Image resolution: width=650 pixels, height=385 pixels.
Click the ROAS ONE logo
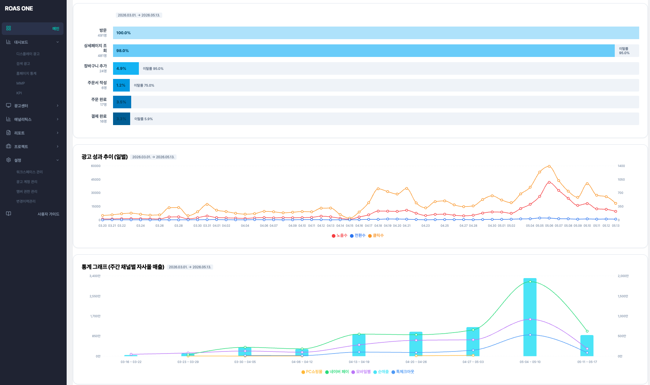(x=19, y=8)
